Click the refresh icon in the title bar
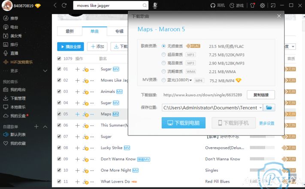The image size is (305, 189). (64, 6)
